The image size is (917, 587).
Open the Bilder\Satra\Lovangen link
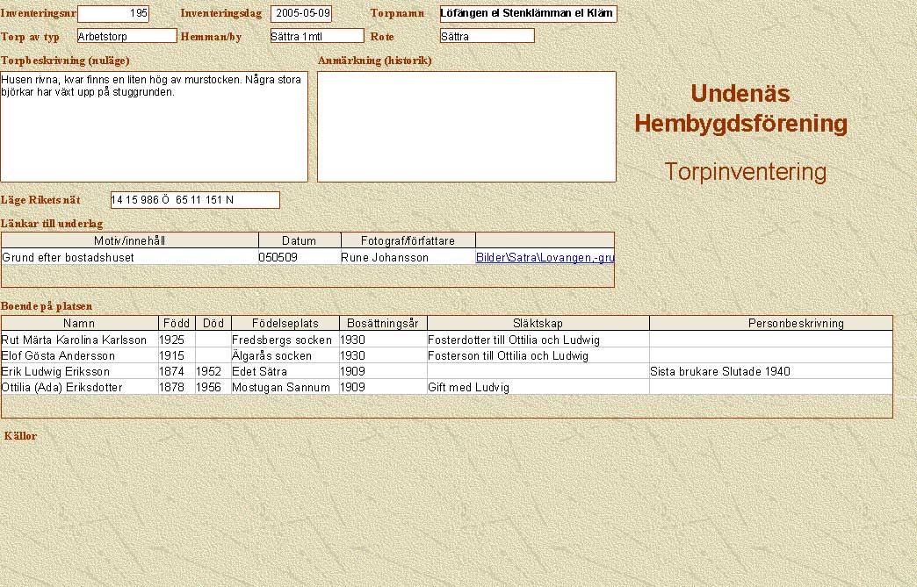coord(545,258)
